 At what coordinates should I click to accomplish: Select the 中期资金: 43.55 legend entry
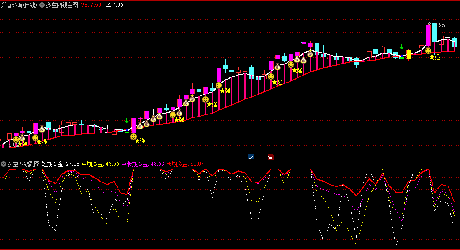pyautogui.click(x=100, y=164)
